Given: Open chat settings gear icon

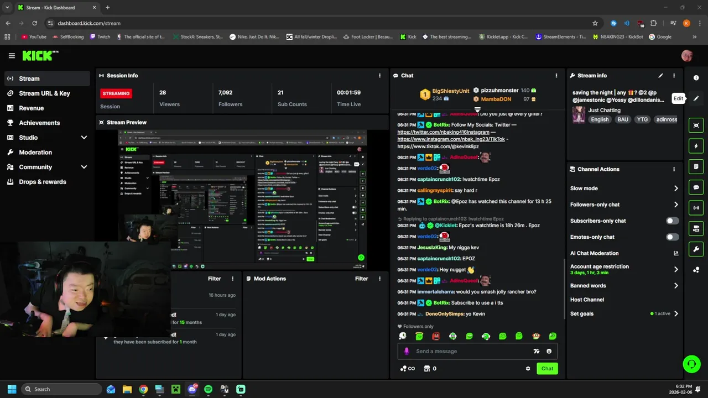Looking at the screenshot, I should click(x=528, y=369).
